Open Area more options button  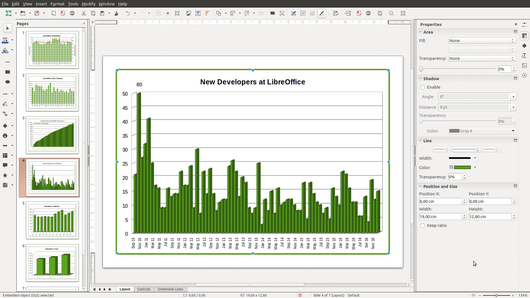pyautogui.click(x=515, y=32)
